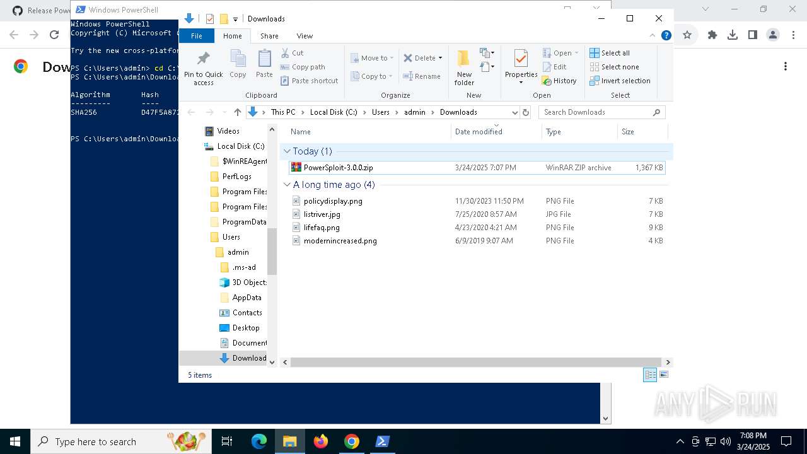Click the Cut scissors button
807x454 pixels.
point(292,53)
